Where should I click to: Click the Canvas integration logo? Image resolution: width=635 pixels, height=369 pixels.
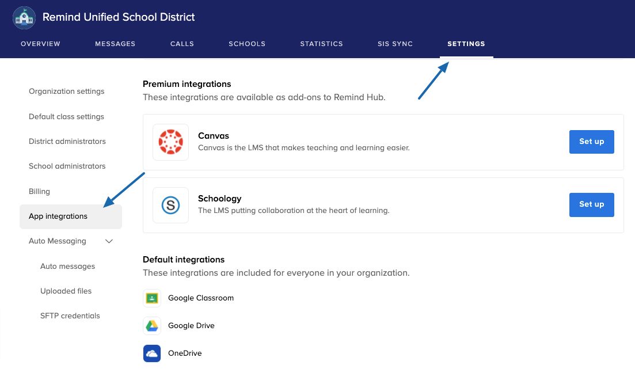tap(170, 142)
